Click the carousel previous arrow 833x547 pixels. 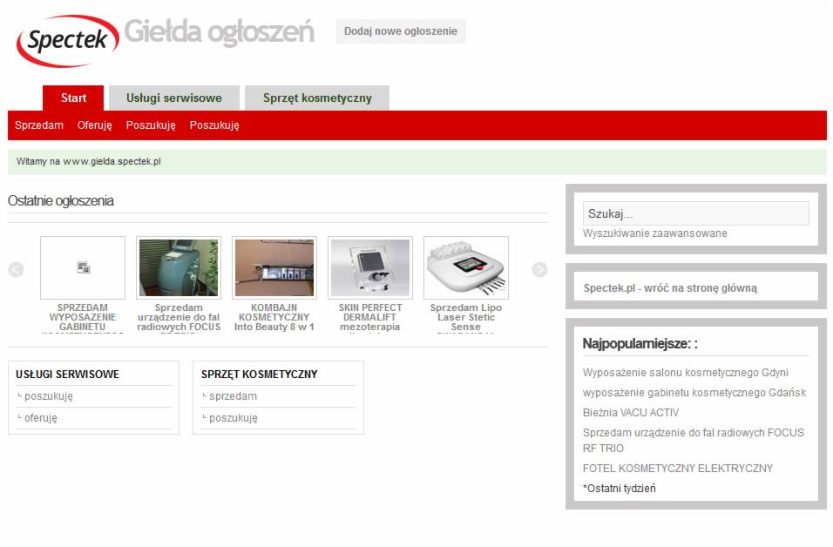click(x=16, y=270)
